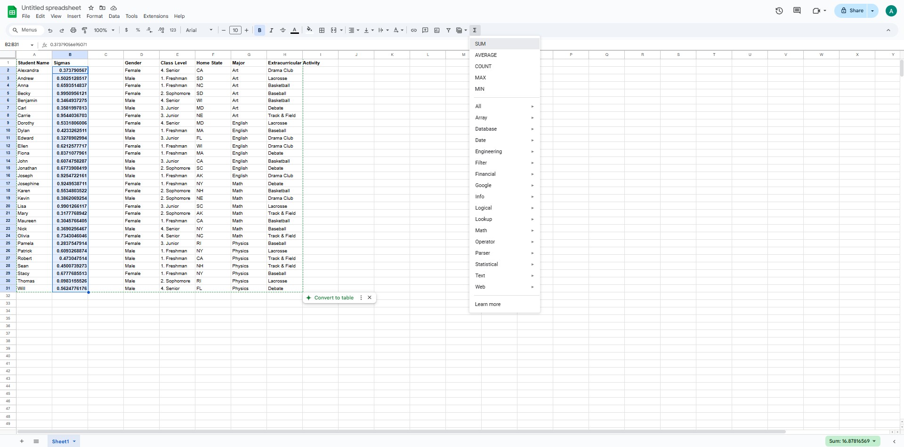Click the font size field
This screenshot has height=447, width=904.
coord(235,30)
